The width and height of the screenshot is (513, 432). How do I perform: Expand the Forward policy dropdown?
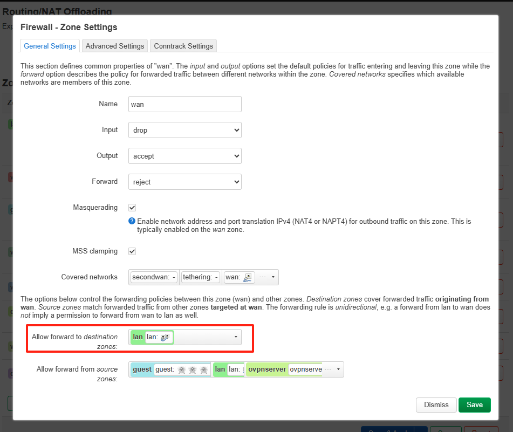pos(184,182)
